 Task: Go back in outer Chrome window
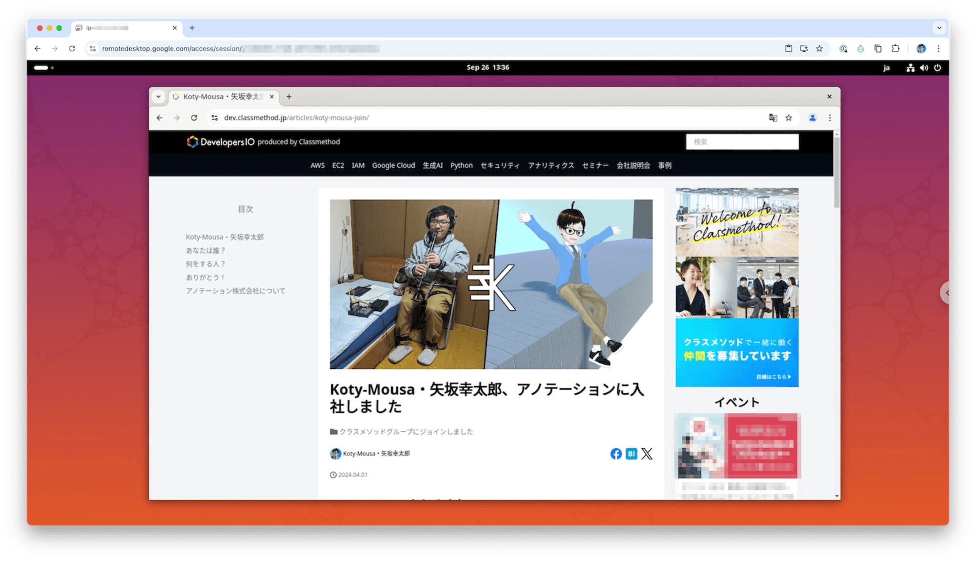tap(38, 48)
